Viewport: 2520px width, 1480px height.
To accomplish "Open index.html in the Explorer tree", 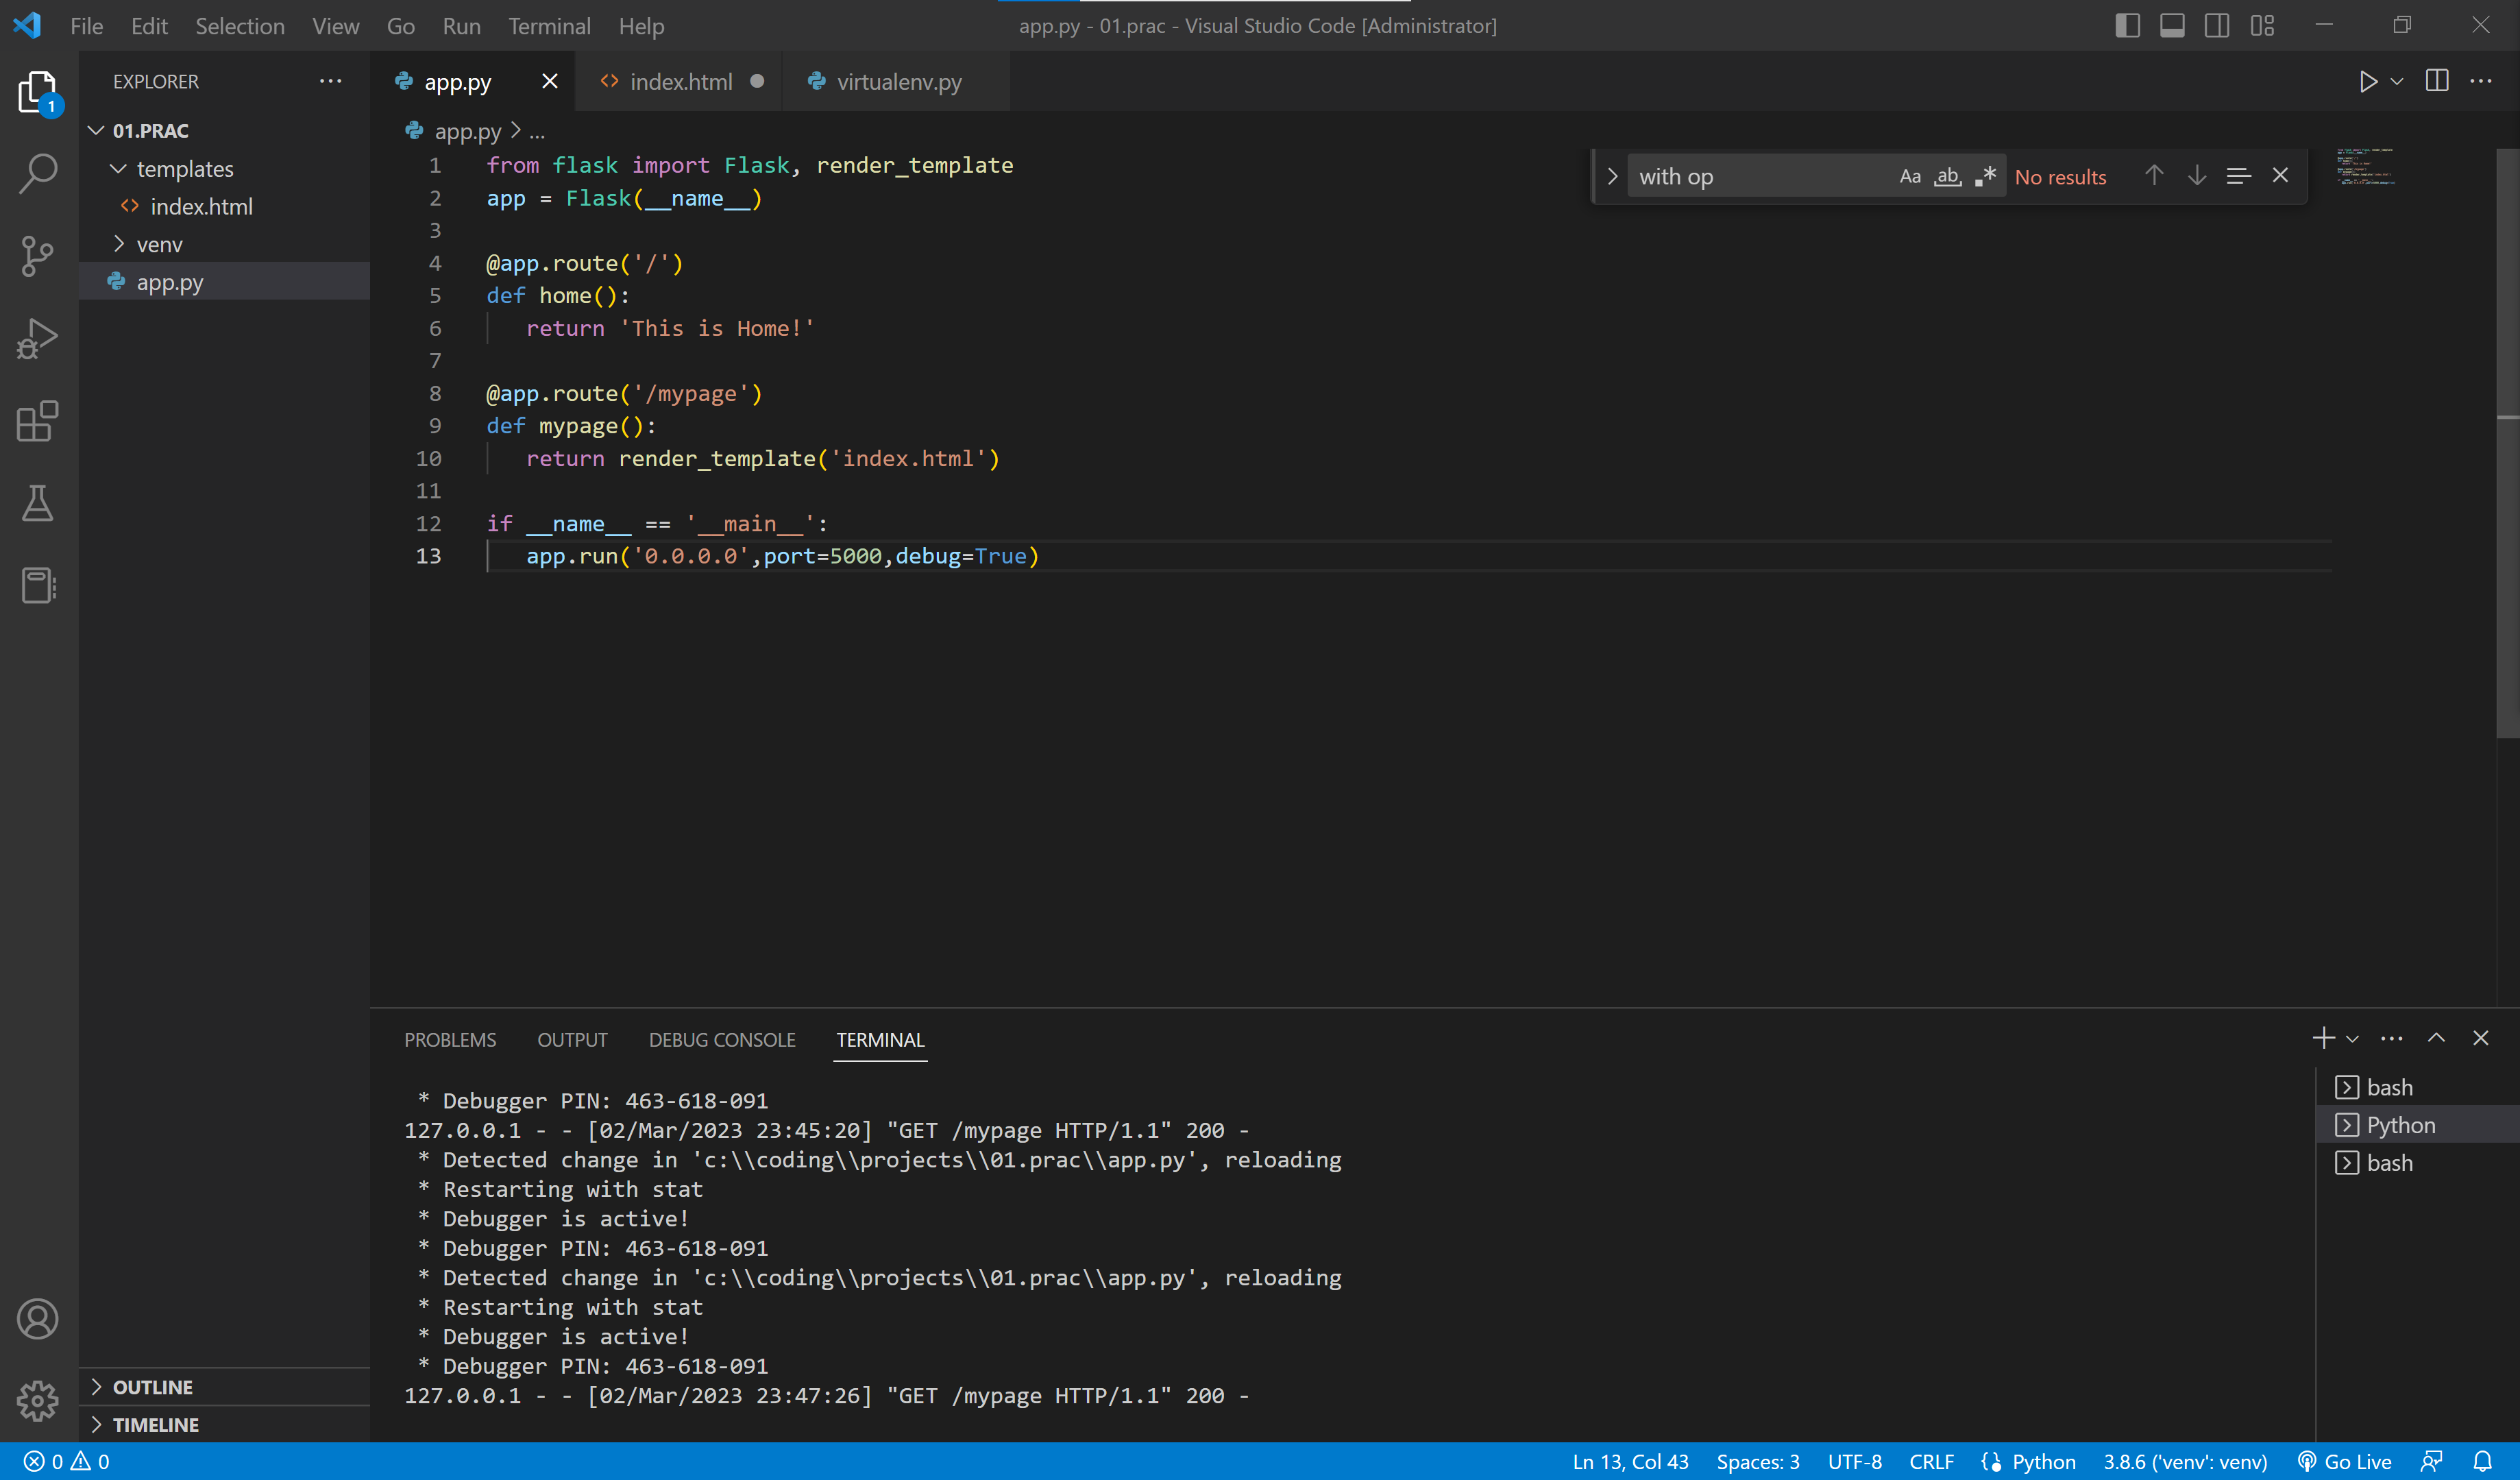I will [224, 206].
